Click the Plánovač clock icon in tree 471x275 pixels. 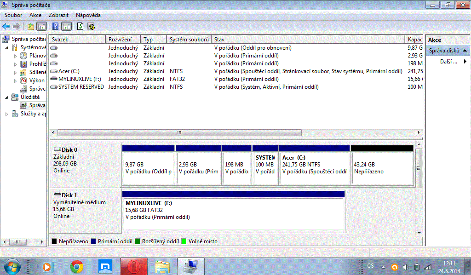(23, 56)
